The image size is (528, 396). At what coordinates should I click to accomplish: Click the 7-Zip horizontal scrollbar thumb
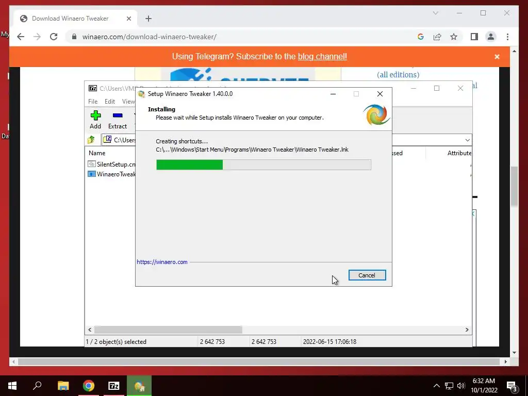[x=168, y=329]
